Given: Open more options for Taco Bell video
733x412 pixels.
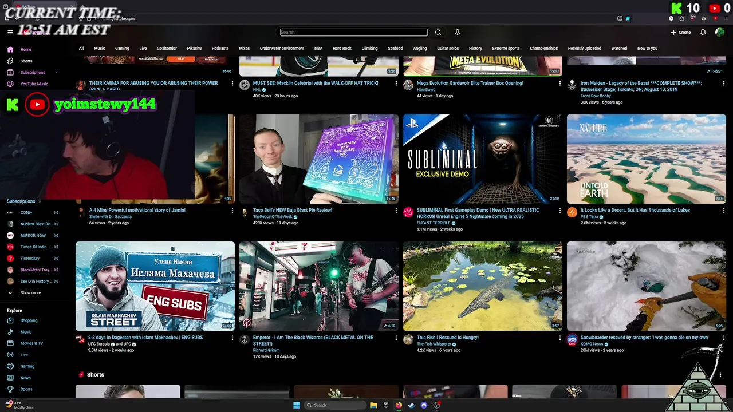Looking at the screenshot, I should point(396,211).
